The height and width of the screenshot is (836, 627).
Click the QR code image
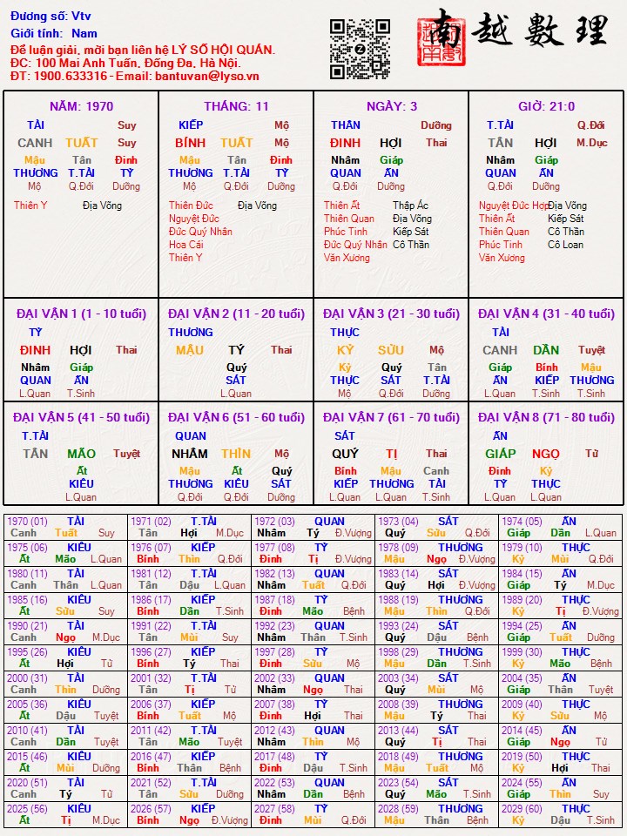[360, 49]
